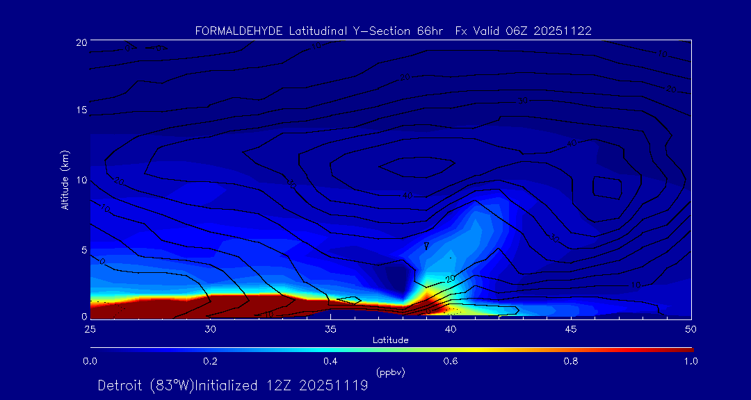Click the colorbar label 0.6
This screenshot has width=751, height=400.
[451, 361]
